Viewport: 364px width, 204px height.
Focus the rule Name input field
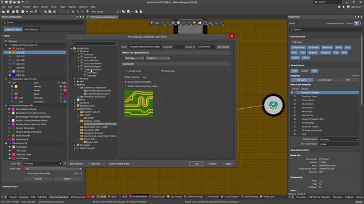click(x=145, y=46)
